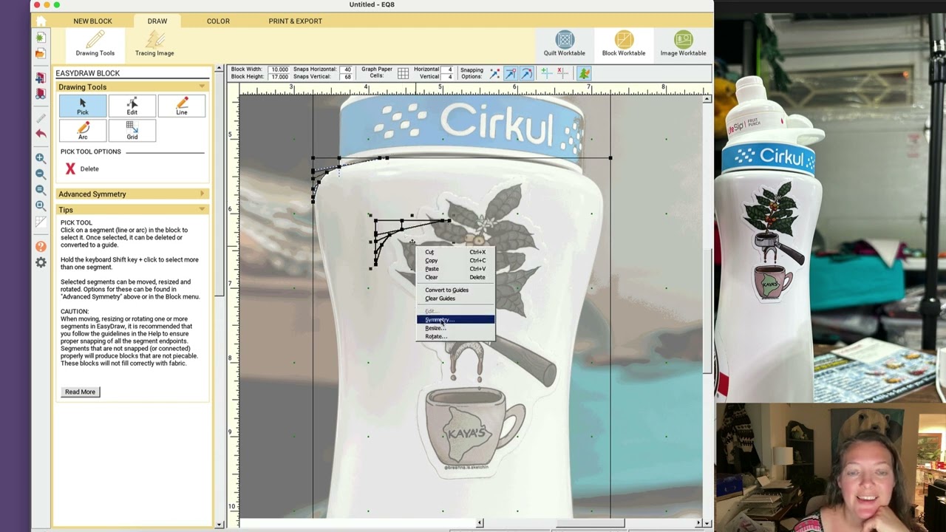
Task: Switch to the DRAW tab
Action: click(x=157, y=21)
